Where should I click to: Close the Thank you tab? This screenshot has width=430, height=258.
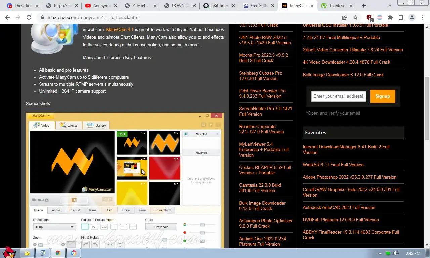click(351, 6)
